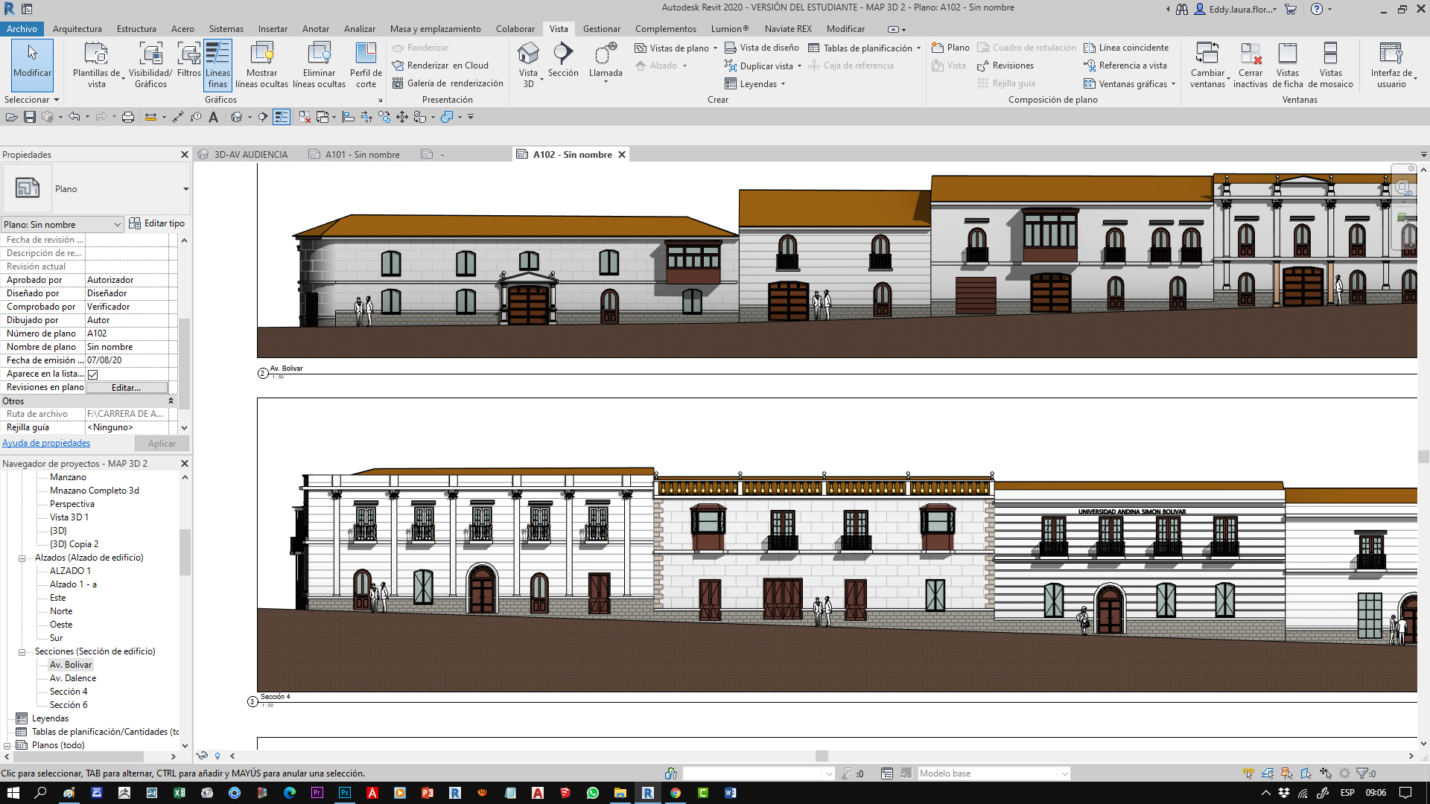1430x804 pixels.
Task: Click the select-links toggle in status bar
Action: click(x=1248, y=773)
